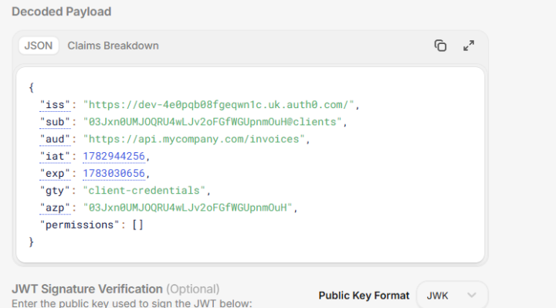Screen dimensions: 556x308
Task: Click the audience URL api.mycompany.com/invoices
Action: coord(194,139)
